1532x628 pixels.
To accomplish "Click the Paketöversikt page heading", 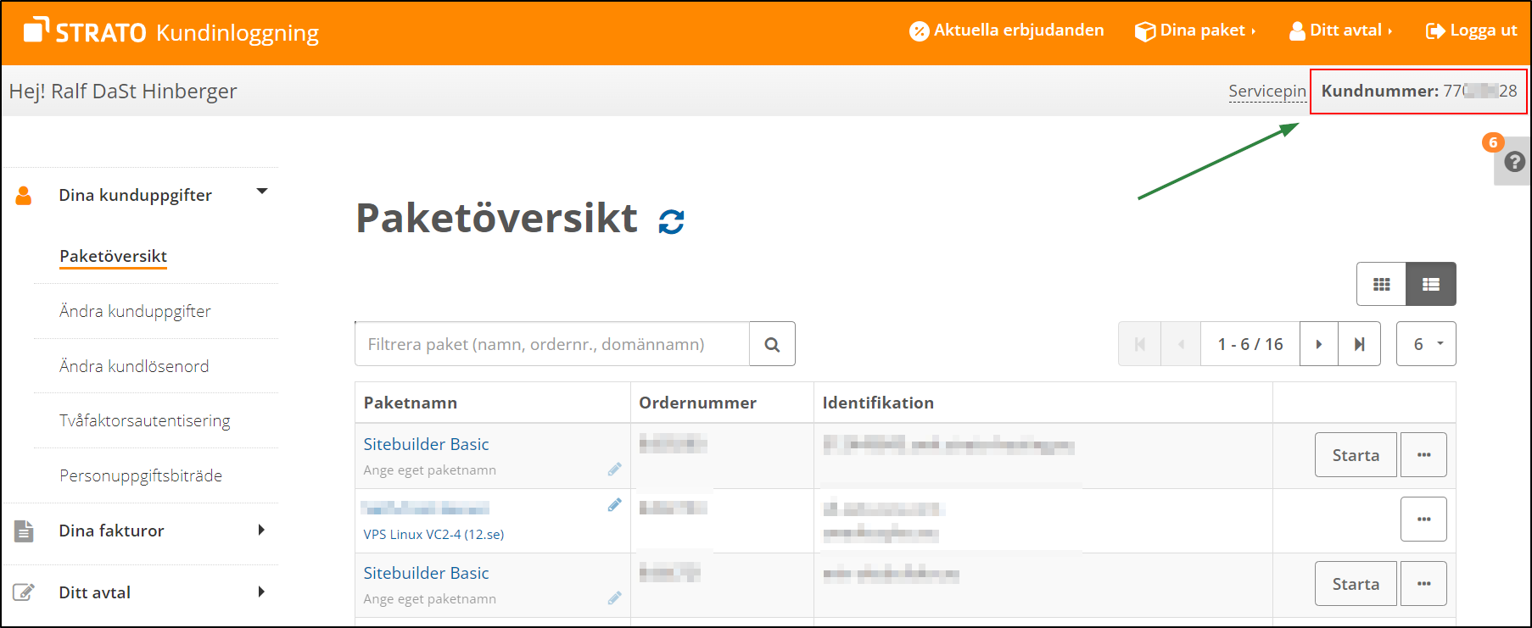I will [x=496, y=218].
